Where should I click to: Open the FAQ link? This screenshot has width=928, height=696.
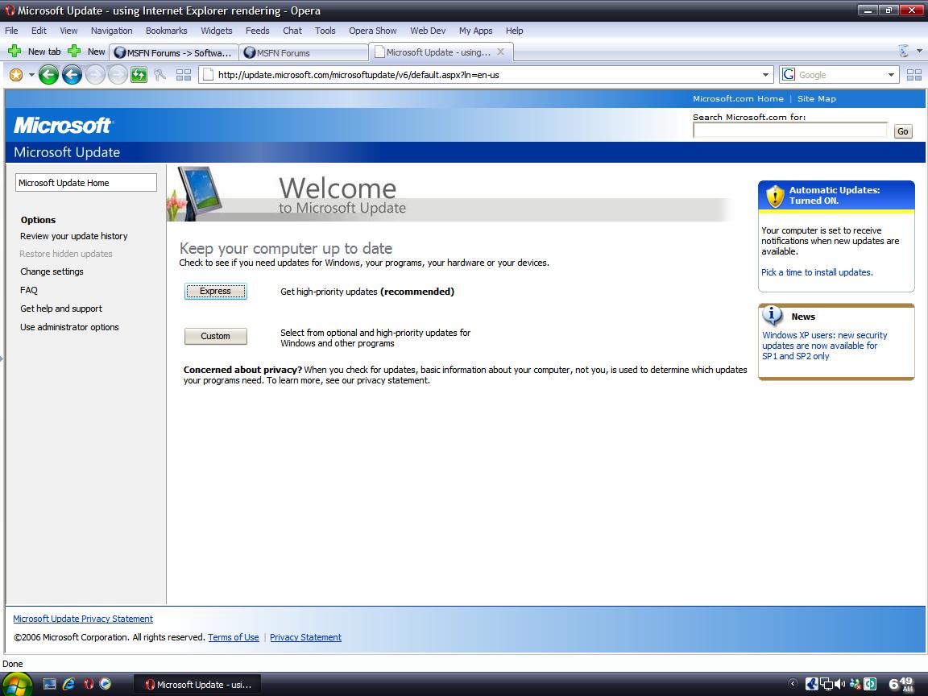(x=28, y=291)
